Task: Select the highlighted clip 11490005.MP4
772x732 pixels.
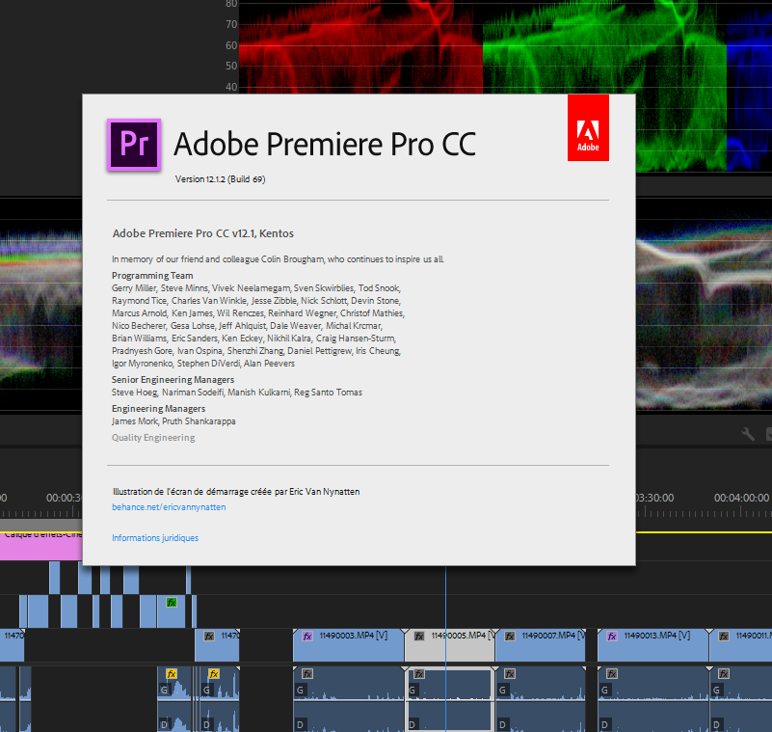Action: click(x=449, y=645)
